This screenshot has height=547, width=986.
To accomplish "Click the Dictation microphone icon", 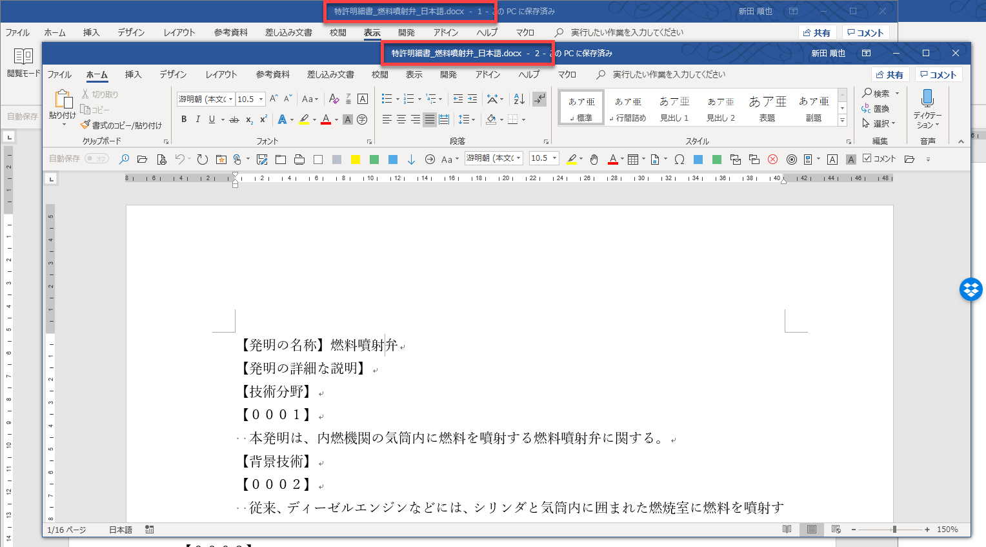I will [x=927, y=99].
